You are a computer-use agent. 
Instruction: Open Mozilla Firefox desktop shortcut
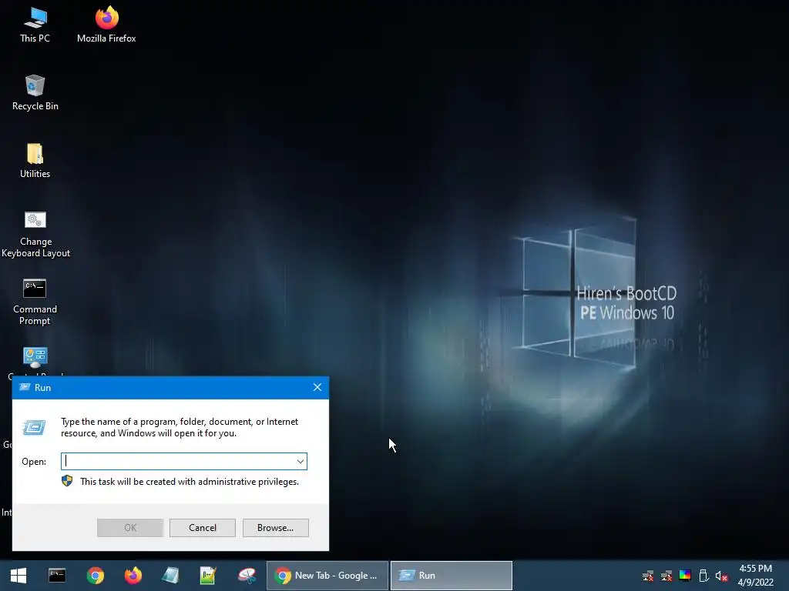tap(106, 25)
